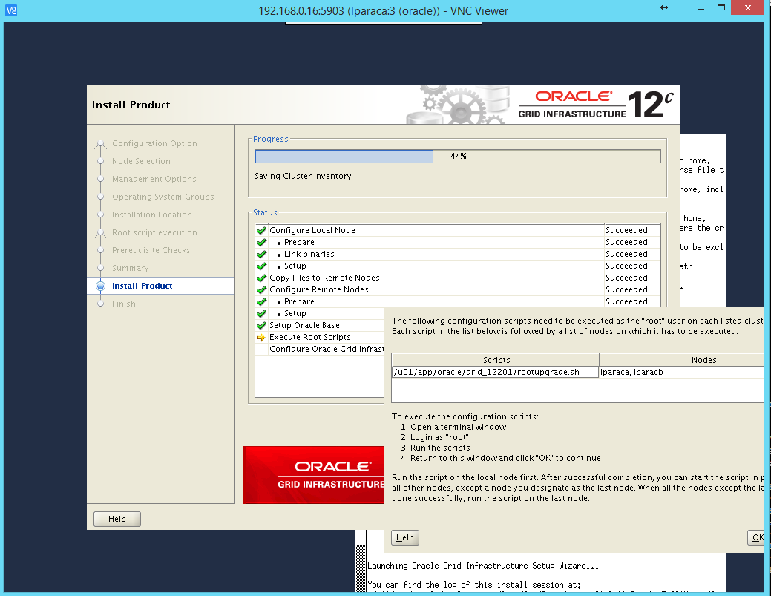Select the Root script execution step
771x596 pixels.
(x=154, y=232)
